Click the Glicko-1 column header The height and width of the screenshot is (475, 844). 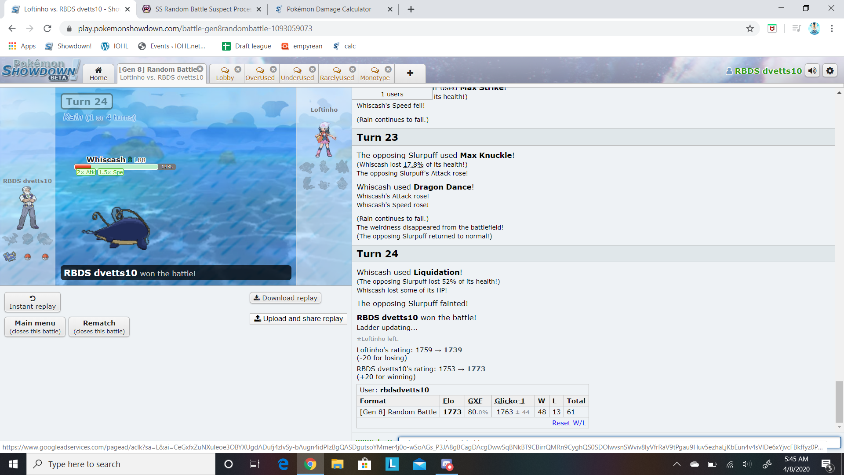click(509, 401)
